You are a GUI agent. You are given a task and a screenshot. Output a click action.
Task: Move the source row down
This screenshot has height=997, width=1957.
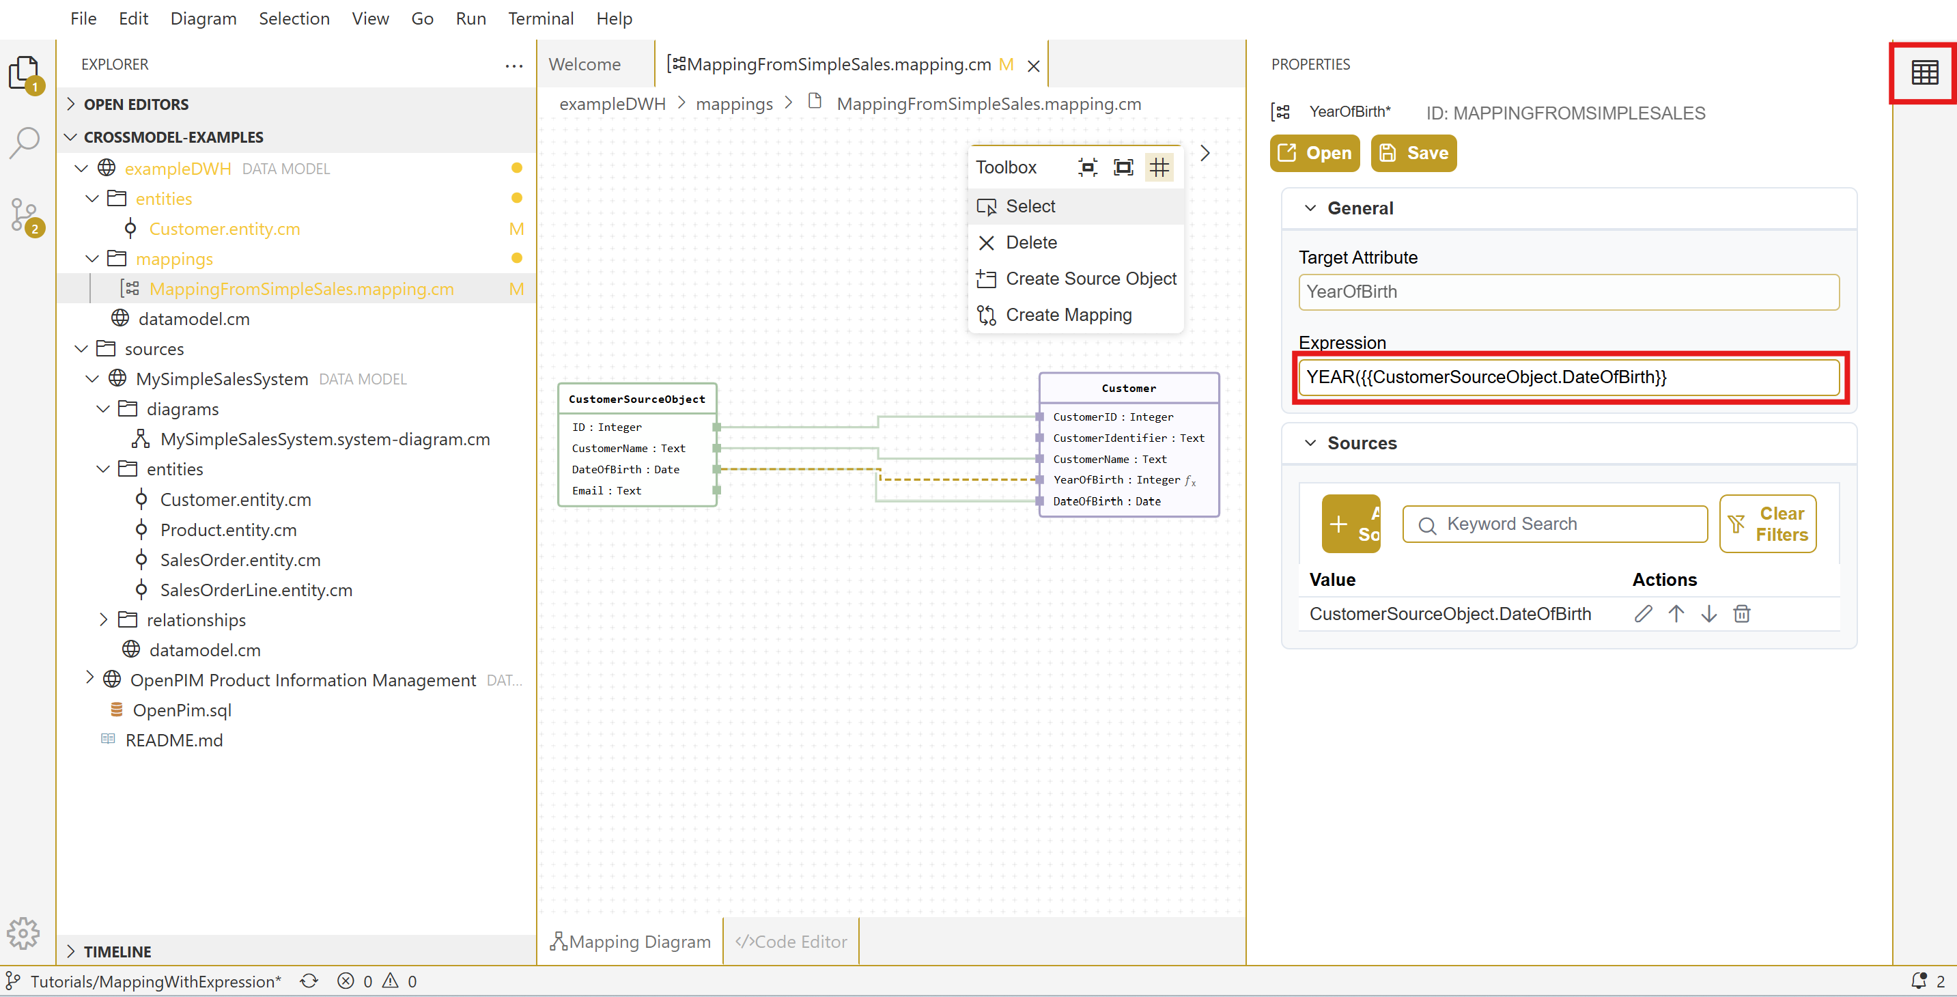click(x=1708, y=614)
